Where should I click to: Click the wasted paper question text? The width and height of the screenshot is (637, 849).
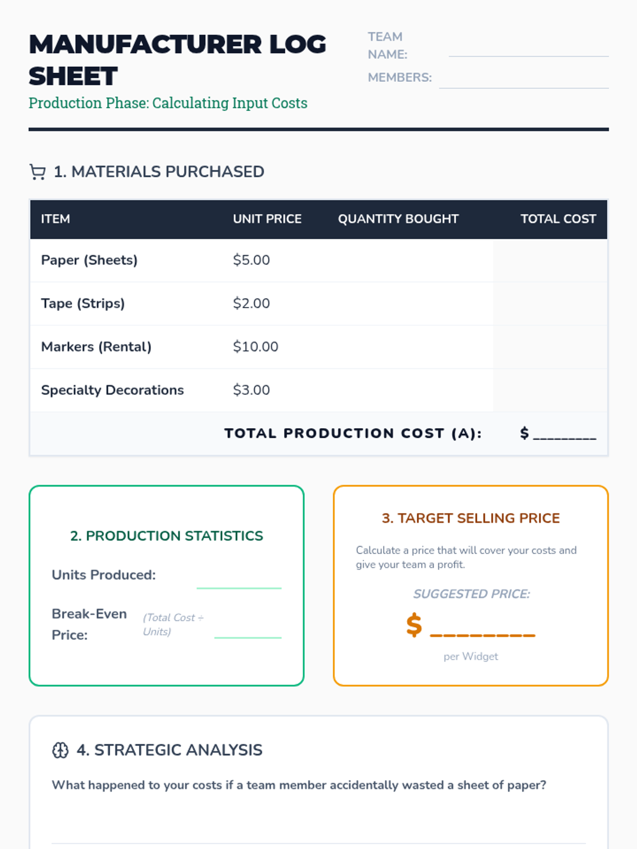click(x=299, y=785)
